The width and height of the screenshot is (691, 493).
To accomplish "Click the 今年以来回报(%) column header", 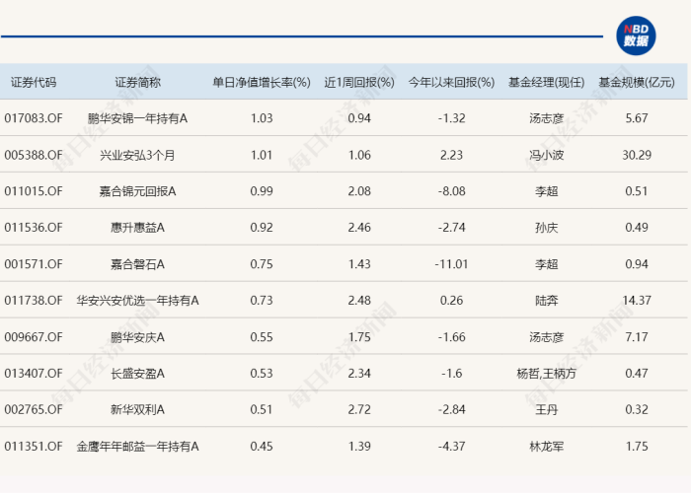I will click(451, 82).
